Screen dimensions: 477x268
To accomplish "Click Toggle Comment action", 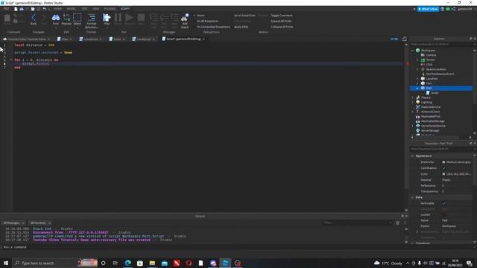I will 282,15.
